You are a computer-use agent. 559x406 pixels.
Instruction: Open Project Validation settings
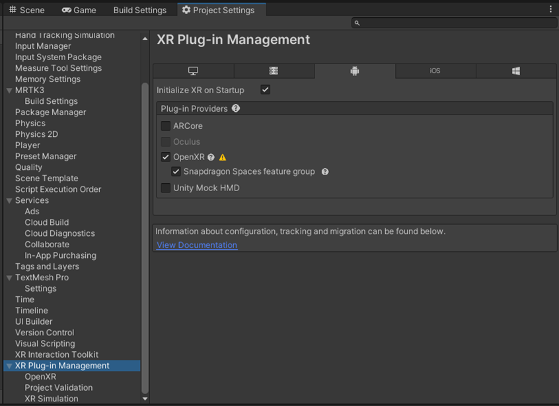tap(58, 388)
